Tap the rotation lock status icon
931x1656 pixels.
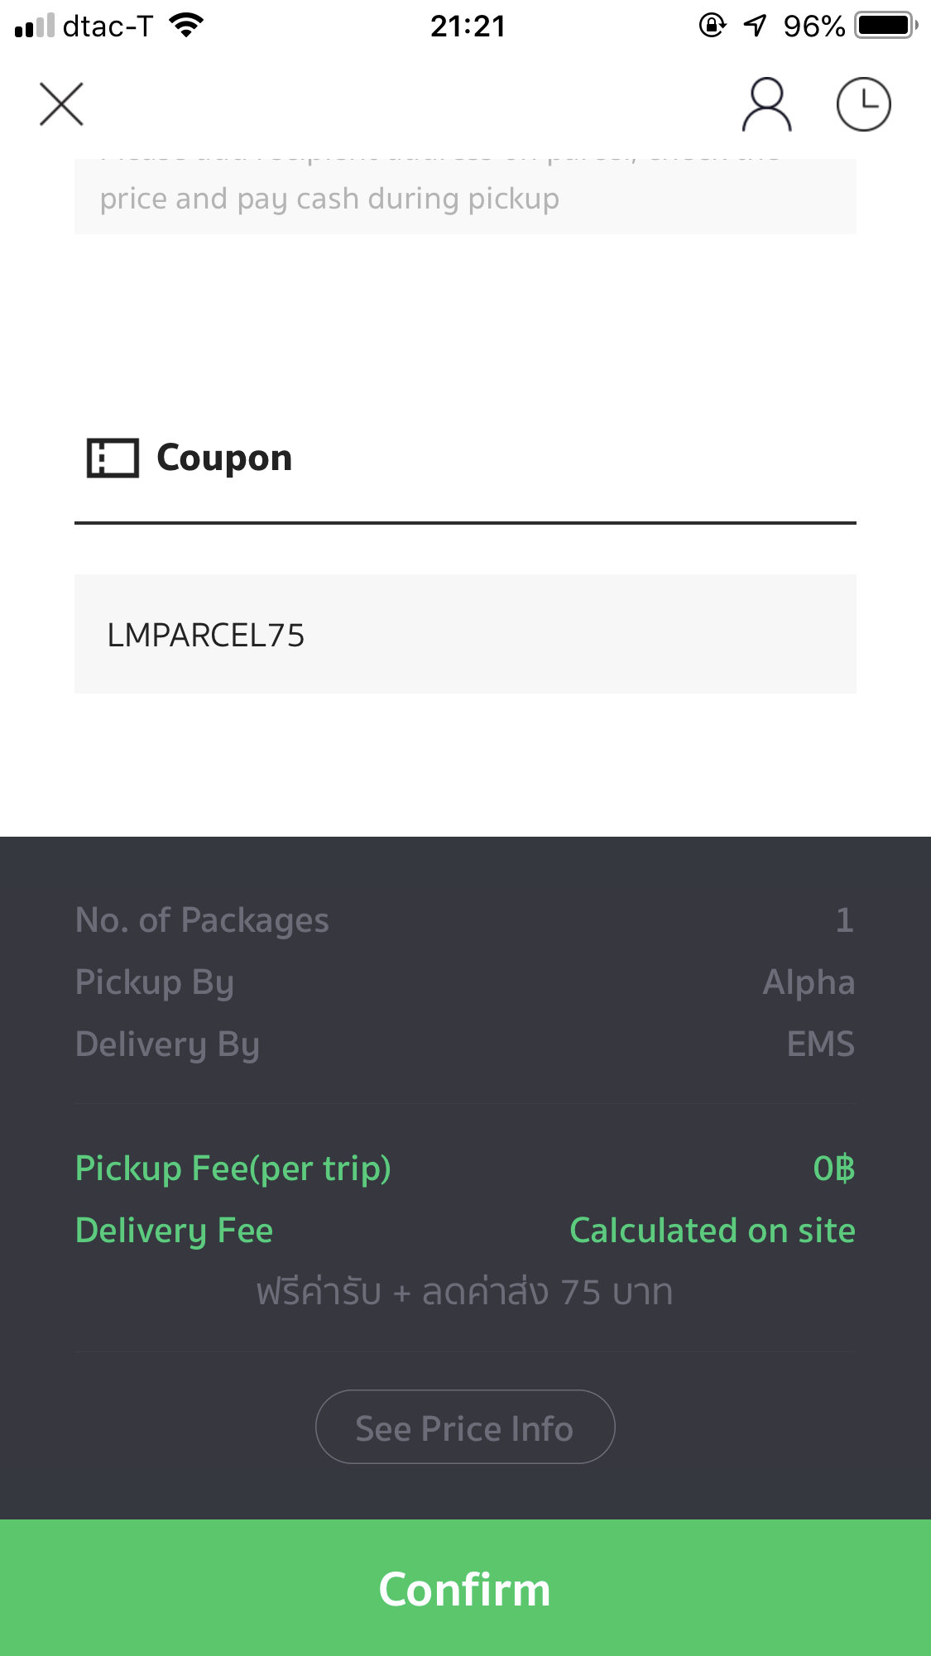click(713, 26)
